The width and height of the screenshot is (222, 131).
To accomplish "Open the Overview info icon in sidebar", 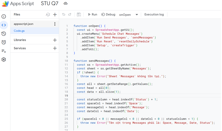I will 4,17.
